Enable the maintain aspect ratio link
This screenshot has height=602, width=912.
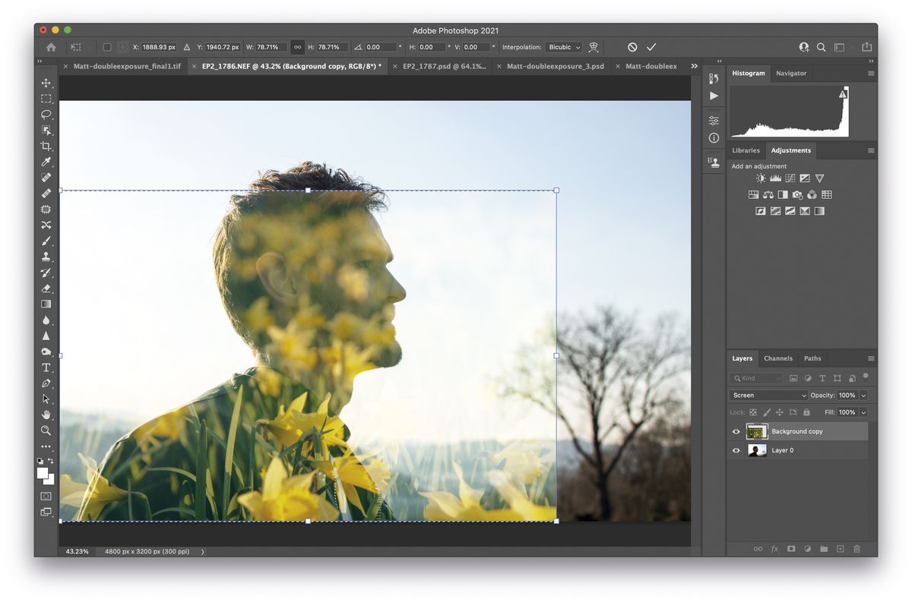click(296, 46)
